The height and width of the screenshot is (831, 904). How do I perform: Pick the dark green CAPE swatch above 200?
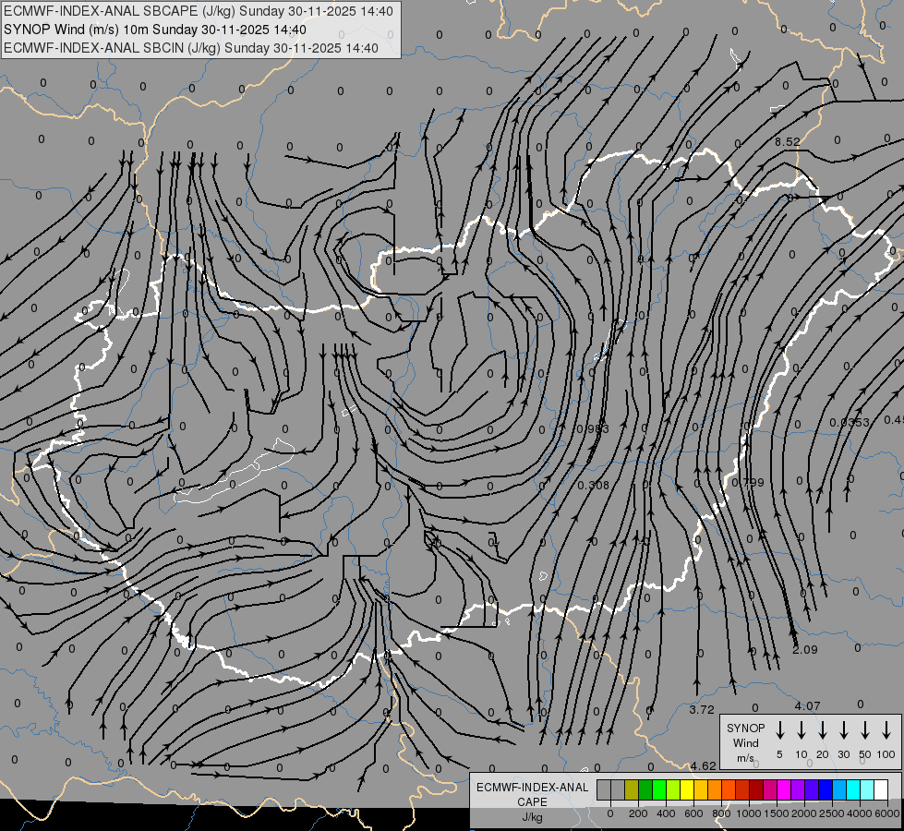pos(645,789)
